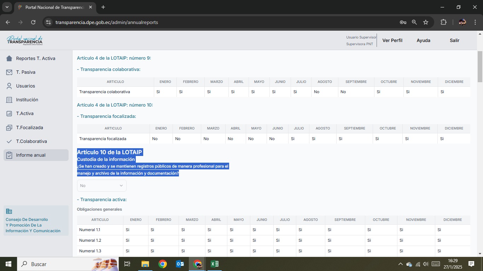Viewport: 483px width, 271px height.
Task: Click the checkmark icon for T.Colaborativa
Action: [9, 141]
